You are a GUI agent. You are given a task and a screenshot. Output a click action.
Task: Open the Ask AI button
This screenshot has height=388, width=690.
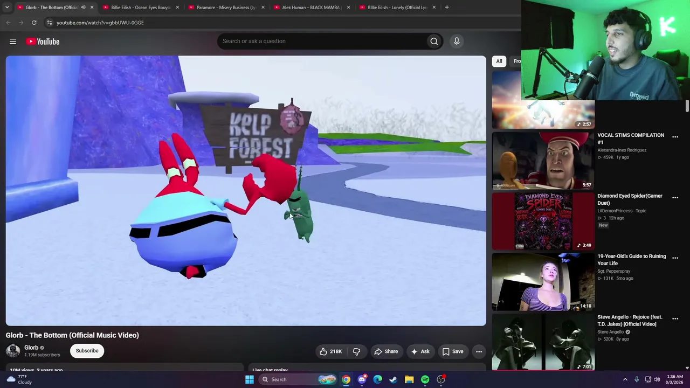click(420, 351)
